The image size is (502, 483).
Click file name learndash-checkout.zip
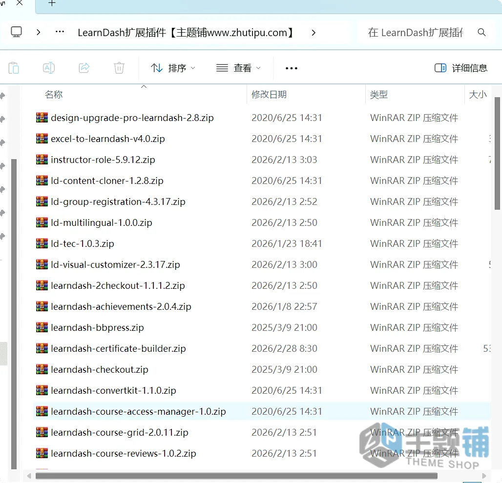tap(100, 369)
